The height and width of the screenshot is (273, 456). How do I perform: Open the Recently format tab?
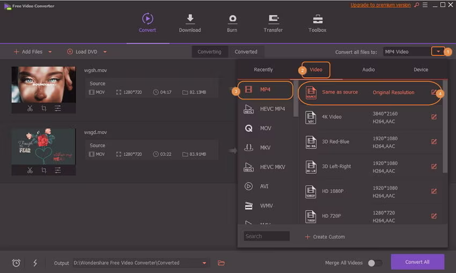[263, 70]
